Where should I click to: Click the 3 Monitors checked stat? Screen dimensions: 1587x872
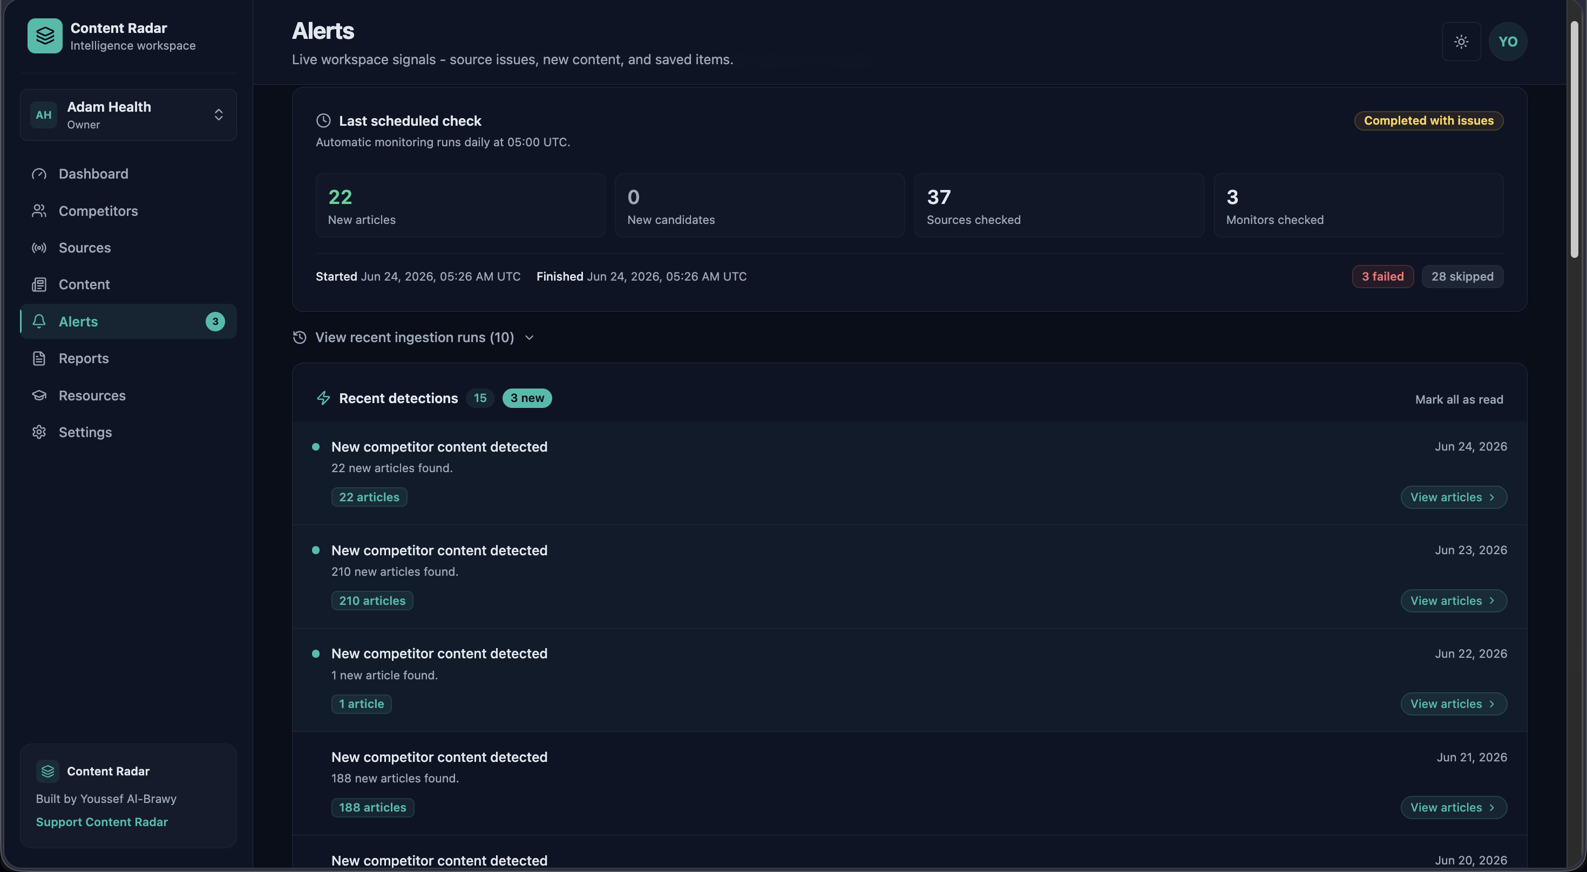pyautogui.click(x=1359, y=205)
